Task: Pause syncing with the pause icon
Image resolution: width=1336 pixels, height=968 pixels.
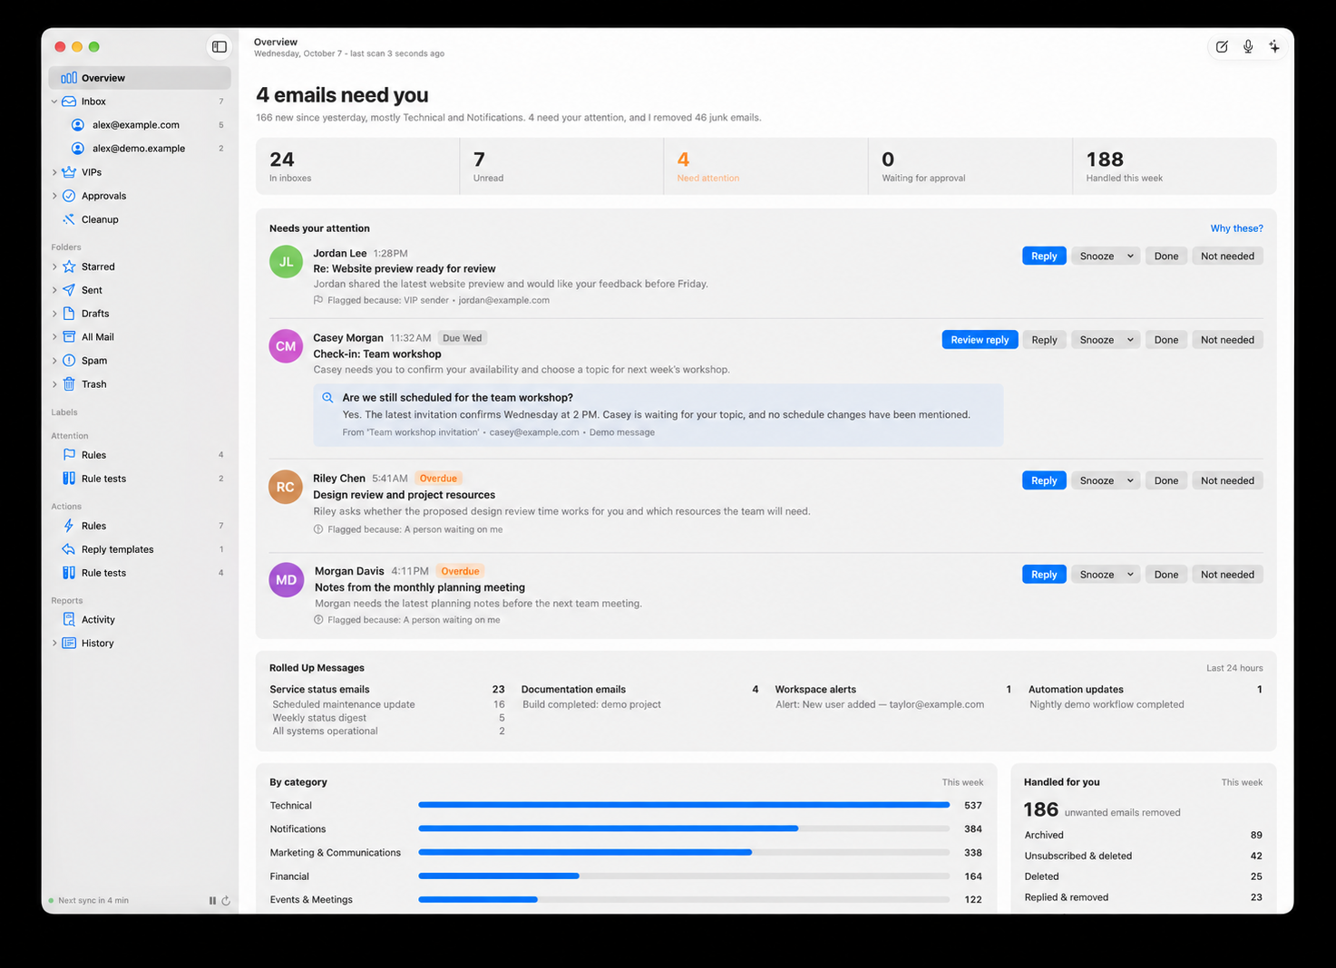Action: (212, 901)
